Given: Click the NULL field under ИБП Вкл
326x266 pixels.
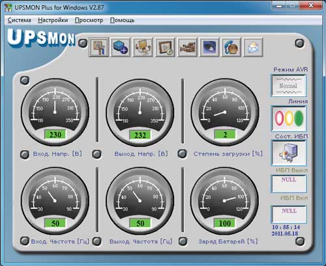Looking at the screenshot, I should 289,215.
